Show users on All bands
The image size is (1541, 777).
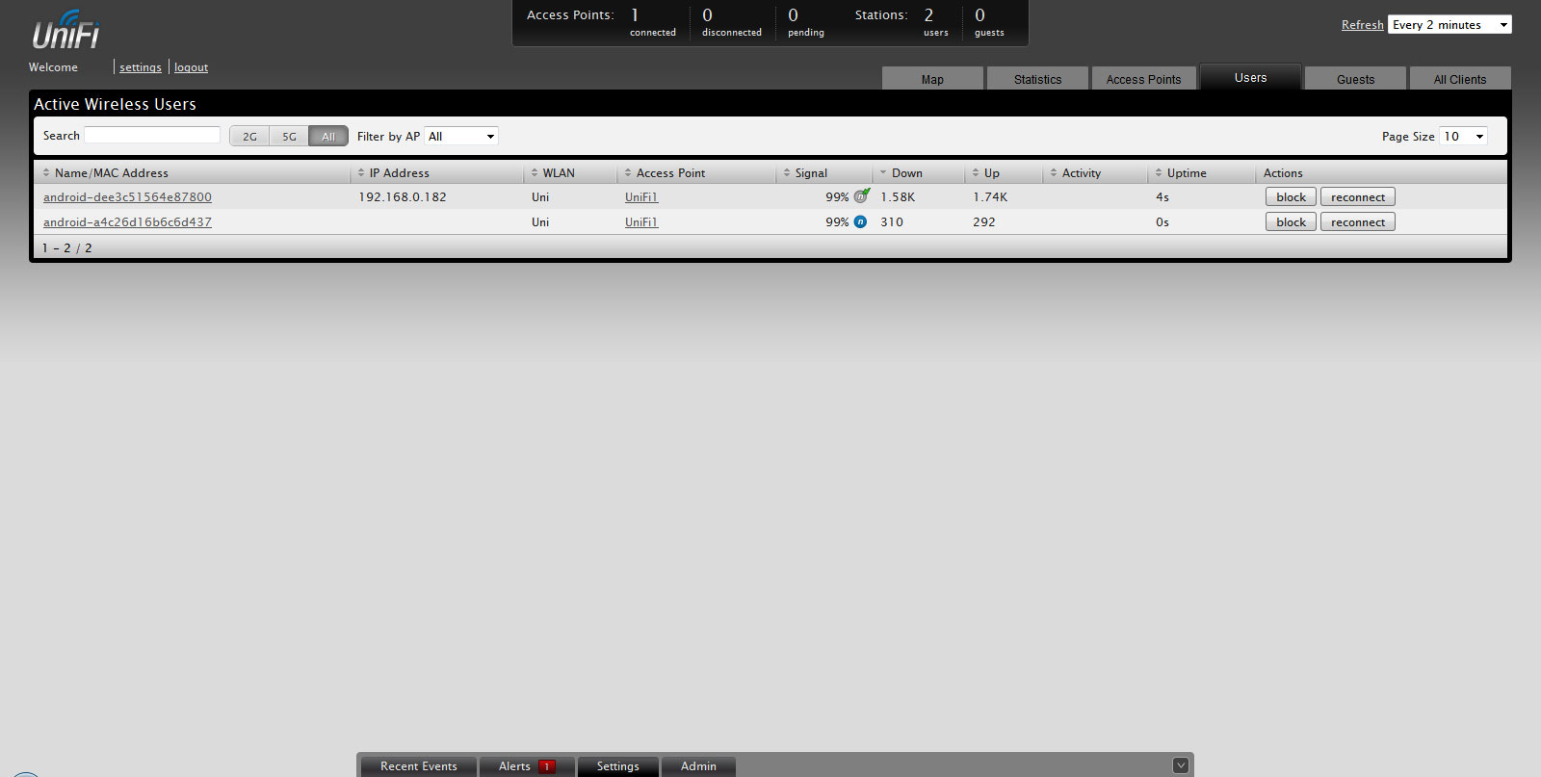click(328, 136)
